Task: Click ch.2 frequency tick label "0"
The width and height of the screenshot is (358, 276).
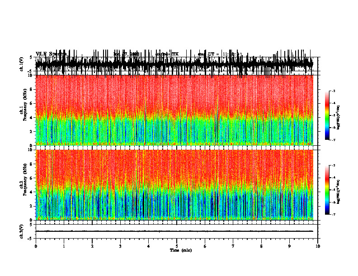Action: [x=32, y=220]
